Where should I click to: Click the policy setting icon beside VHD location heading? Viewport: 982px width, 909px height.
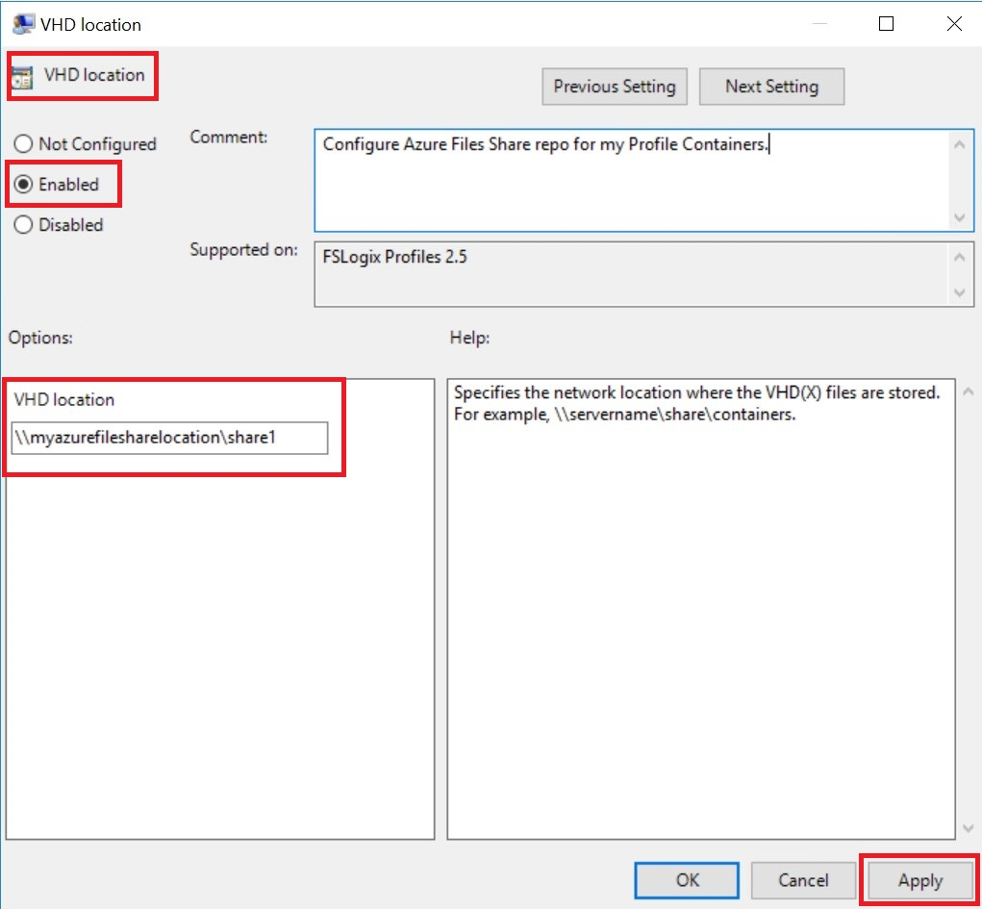22,78
